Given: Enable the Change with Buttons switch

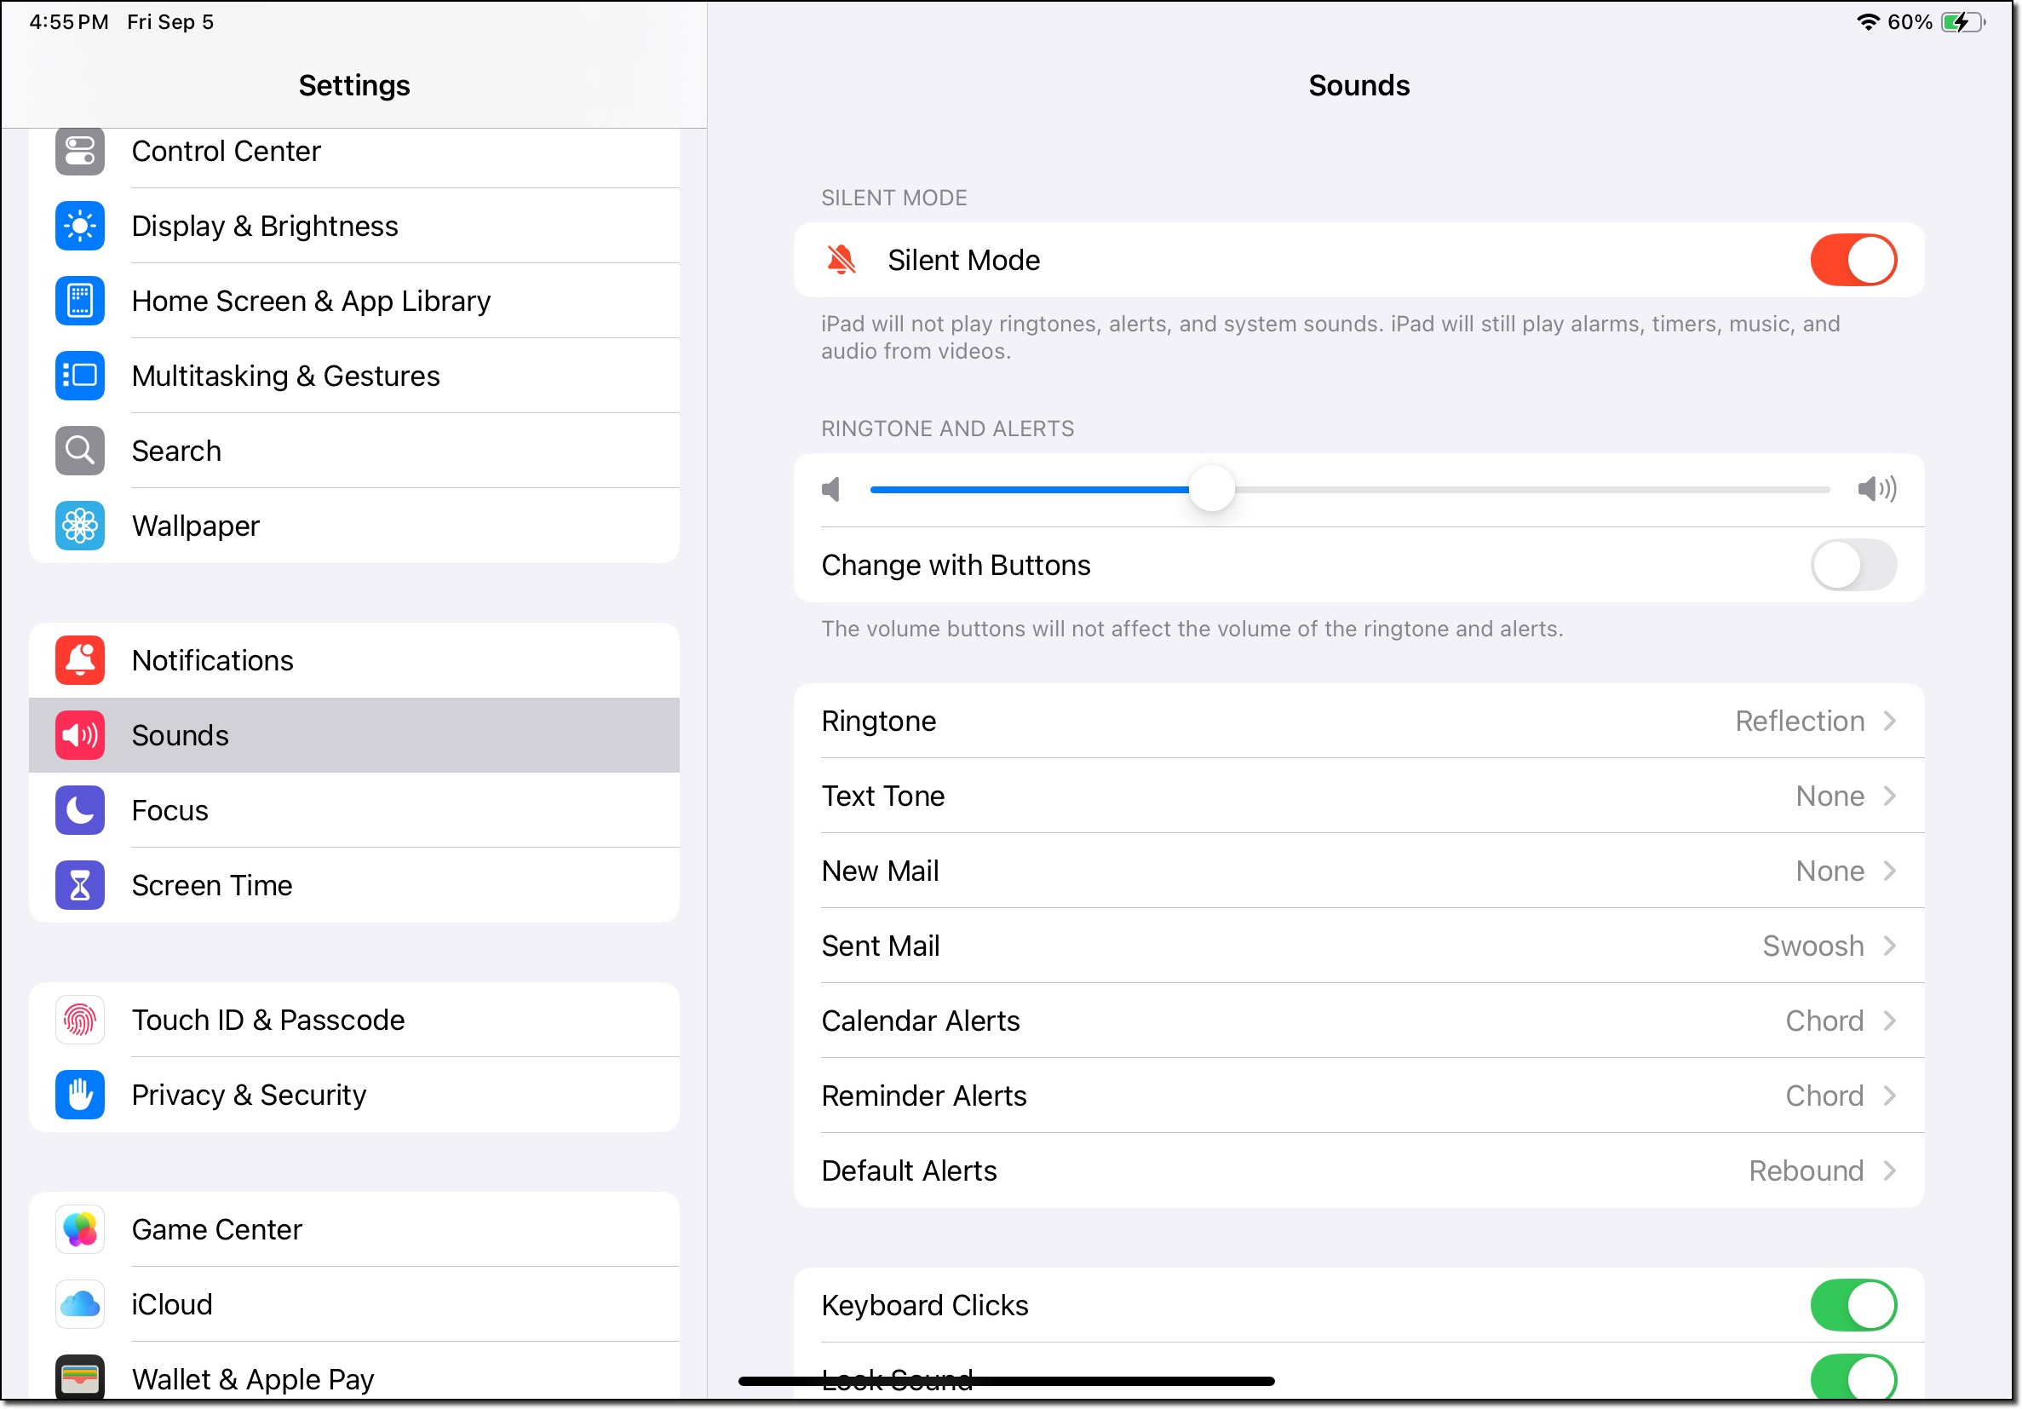Looking at the screenshot, I should (1853, 565).
